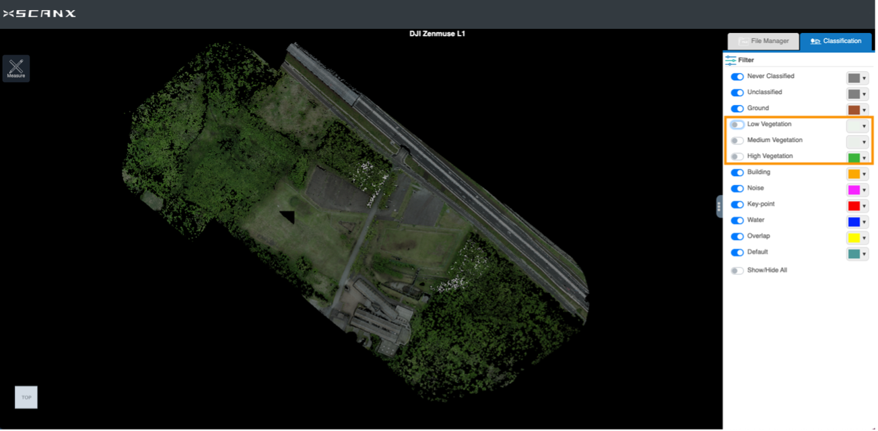Disable the Ground classification toggle
The height and width of the screenshot is (431, 878).
tap(737, 109)
